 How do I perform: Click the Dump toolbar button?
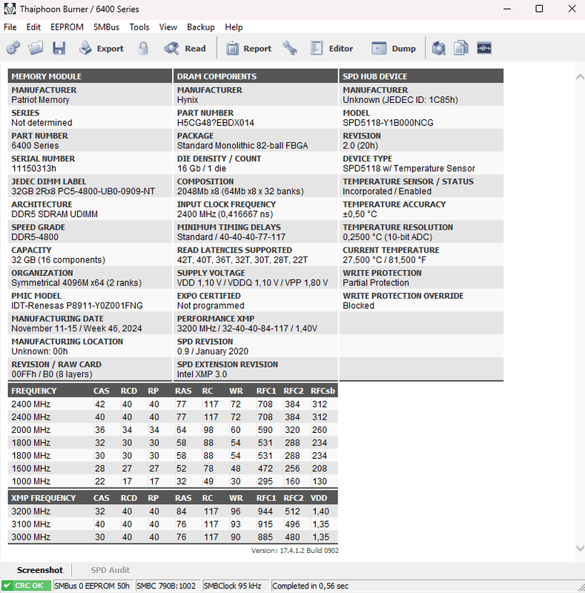tap(394, 48)
